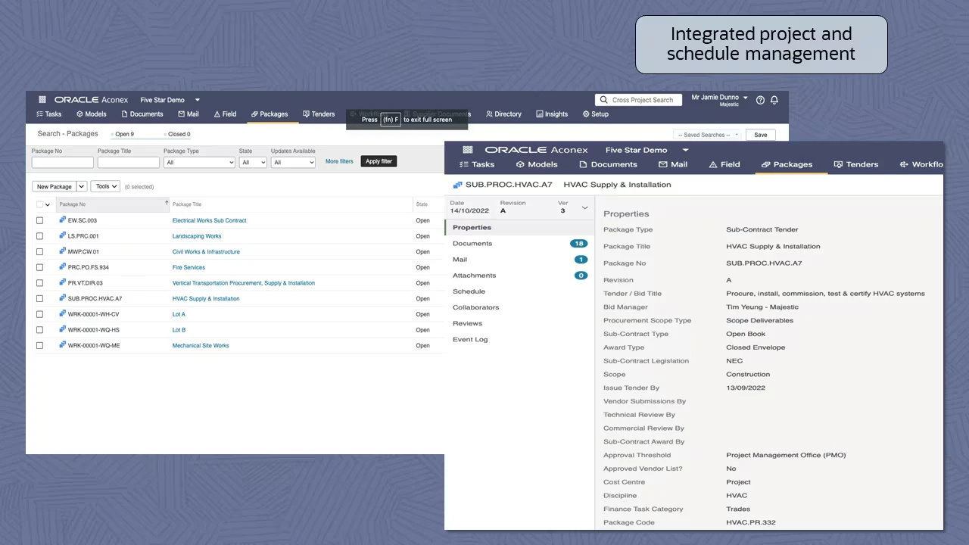Viewport: 969px width, 545px height.
Task: Open the Fire Services package link
Action: tap(189, 267)
